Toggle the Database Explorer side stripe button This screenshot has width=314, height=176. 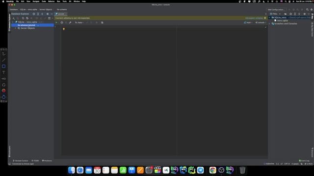pos(9,22)
